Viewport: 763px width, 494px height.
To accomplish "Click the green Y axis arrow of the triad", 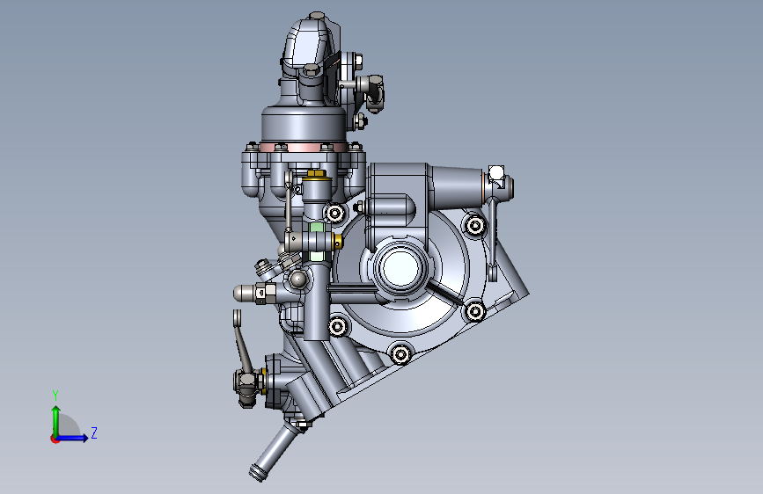I will [56, 420].
